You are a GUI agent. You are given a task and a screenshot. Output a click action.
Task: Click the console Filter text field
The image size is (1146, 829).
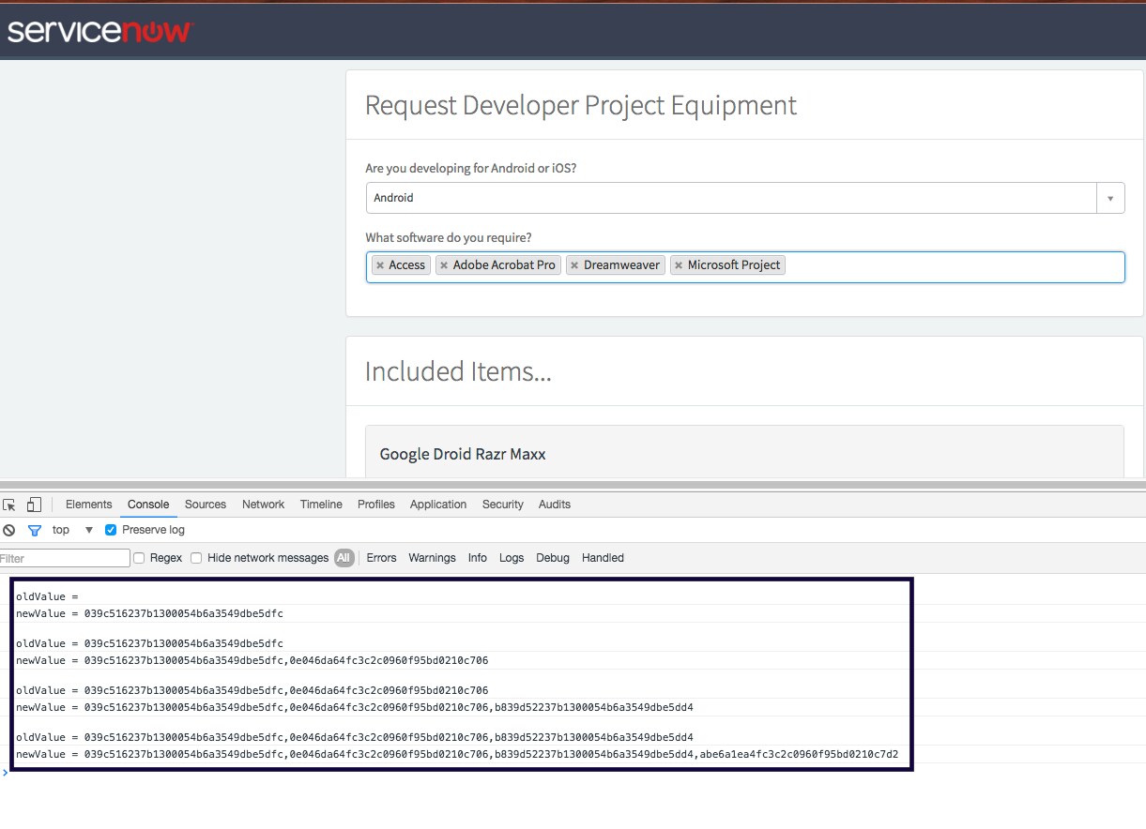(64, 558)
